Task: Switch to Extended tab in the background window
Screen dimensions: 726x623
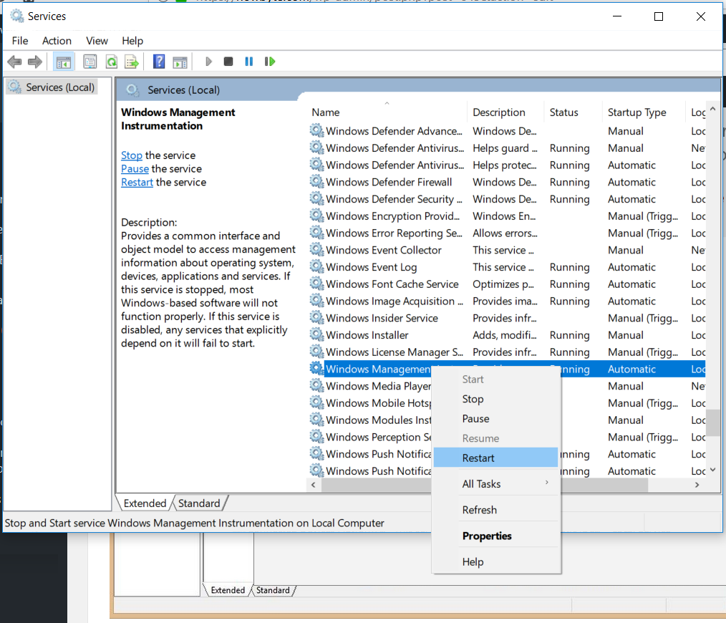Action: click(x=228, y=590)
